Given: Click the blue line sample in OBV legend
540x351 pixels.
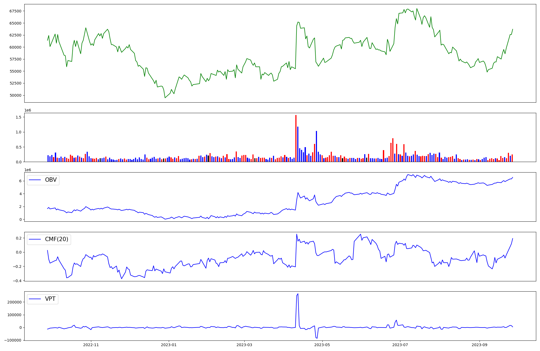Looking at the screenshot, I should pyautogui.click(x=35, y=180).
